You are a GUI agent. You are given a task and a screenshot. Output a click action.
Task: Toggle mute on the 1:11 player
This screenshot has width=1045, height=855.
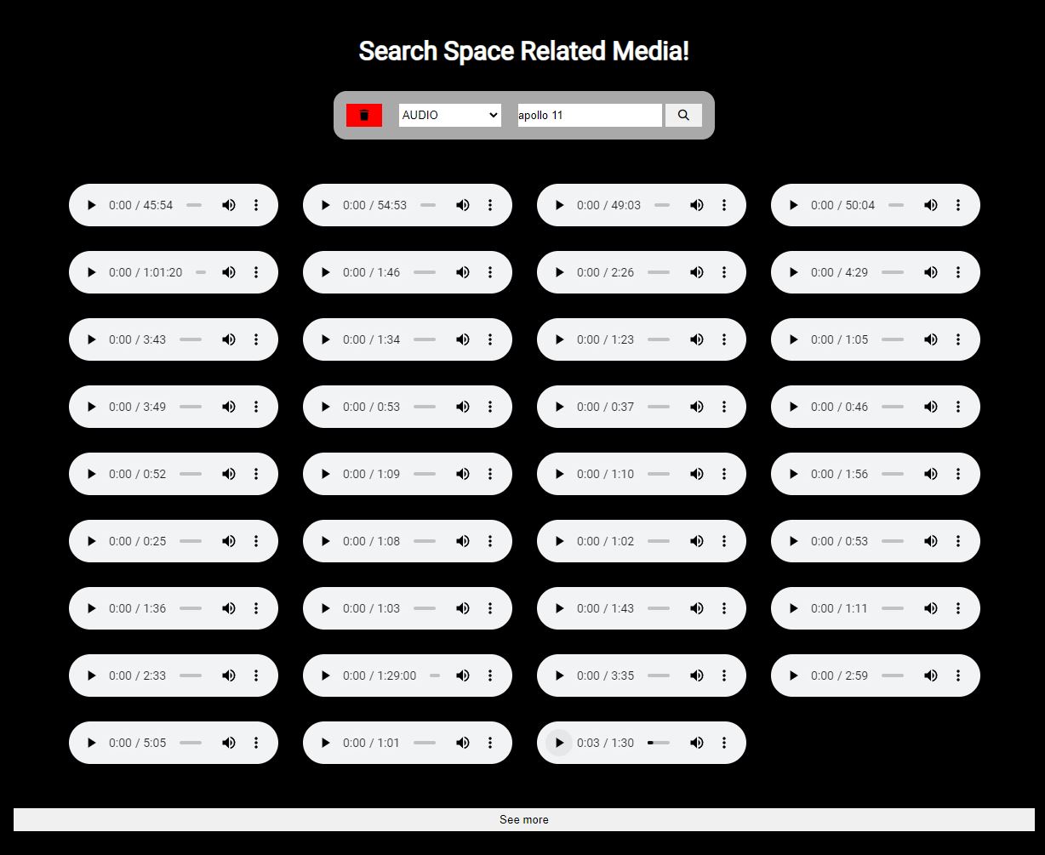[x=931, y=608]
